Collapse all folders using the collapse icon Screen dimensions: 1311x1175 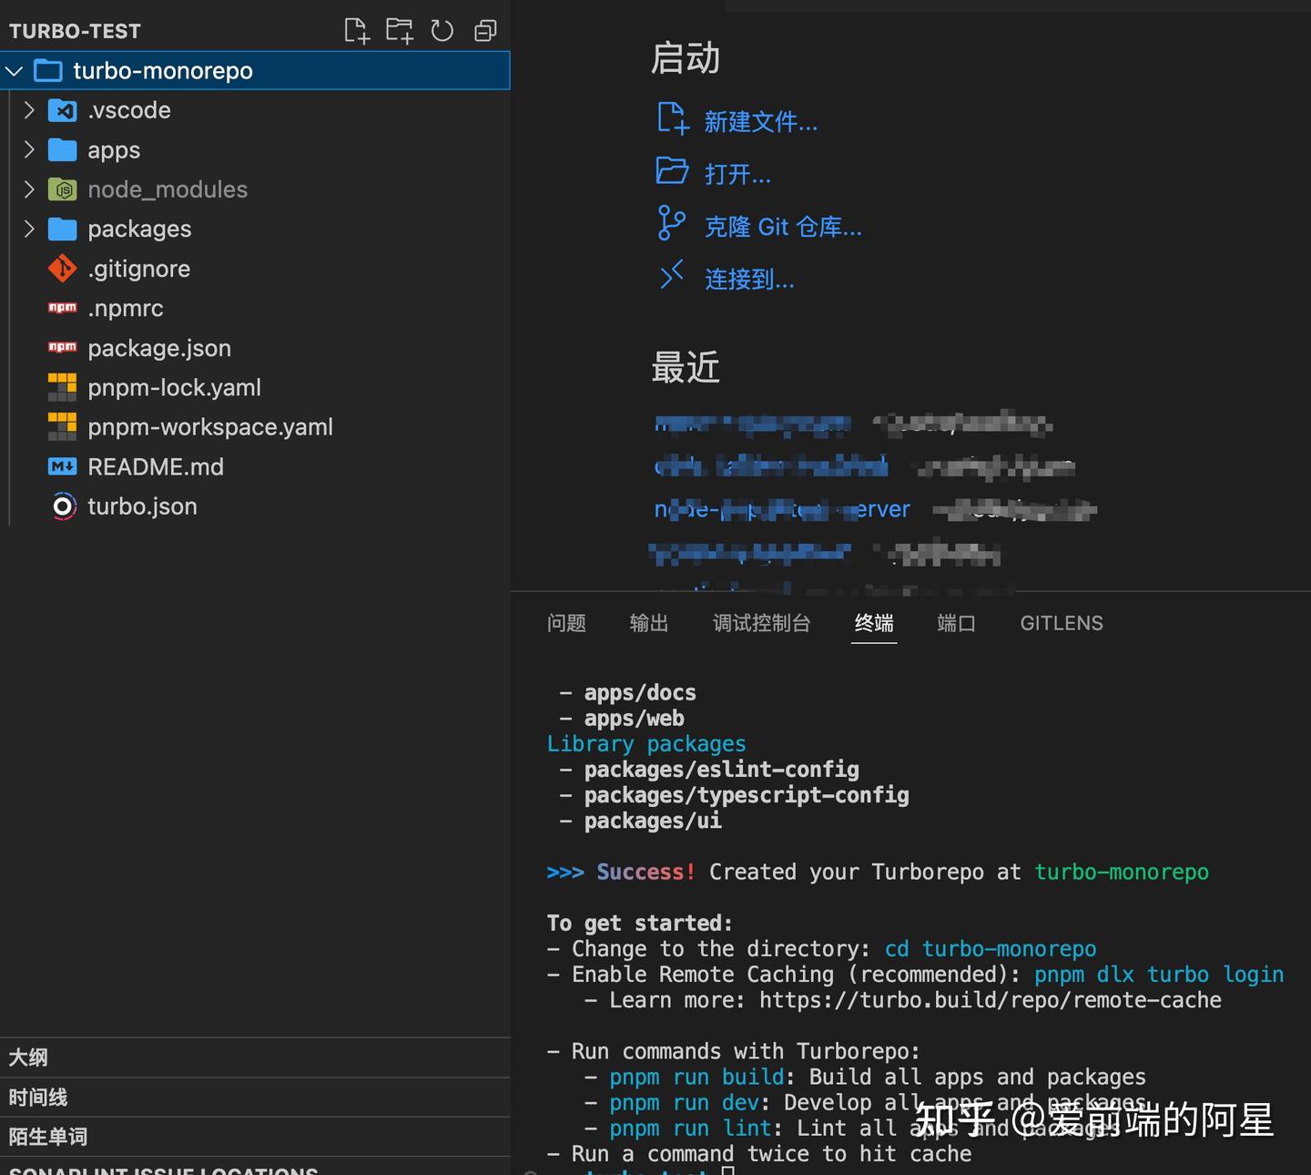[x=486, y=31]
